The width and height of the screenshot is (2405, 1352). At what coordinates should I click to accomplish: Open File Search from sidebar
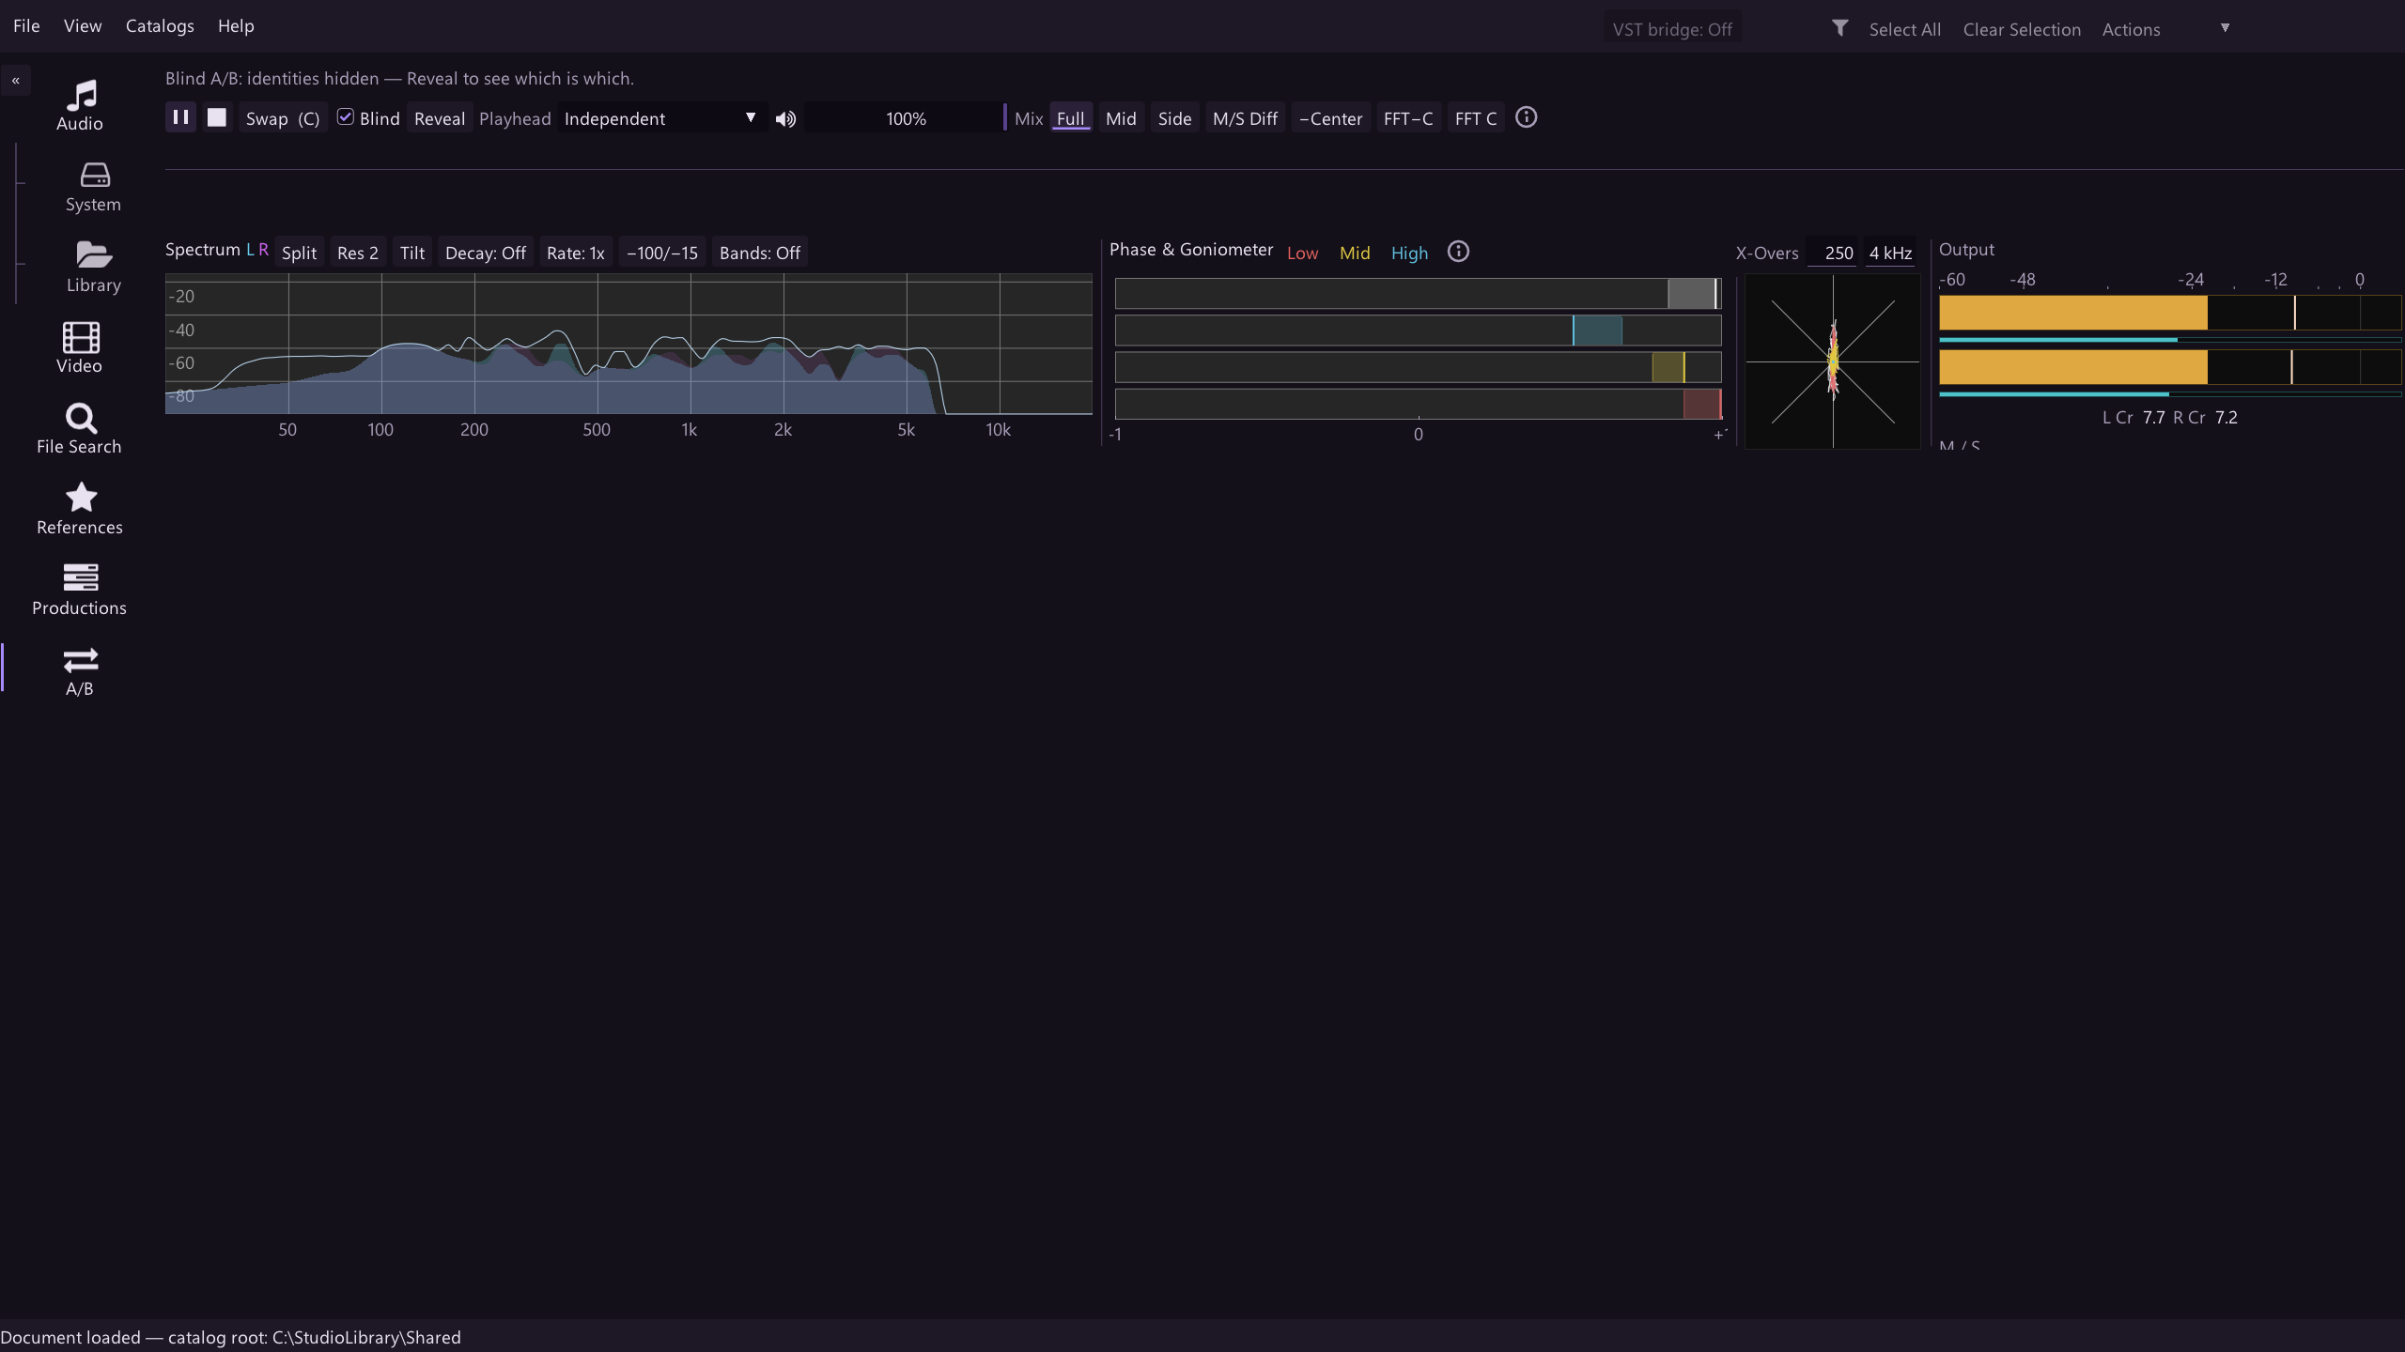[80, 429]
